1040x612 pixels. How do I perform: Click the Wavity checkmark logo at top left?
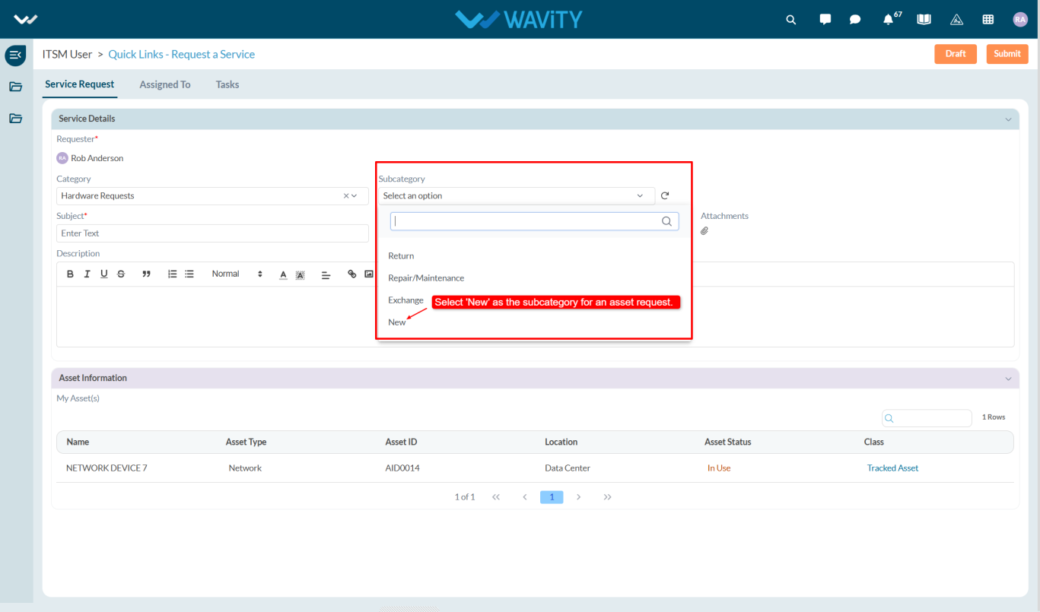tap(25, 20)
